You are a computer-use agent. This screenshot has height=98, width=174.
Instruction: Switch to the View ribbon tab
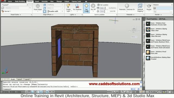click(52, 1)
